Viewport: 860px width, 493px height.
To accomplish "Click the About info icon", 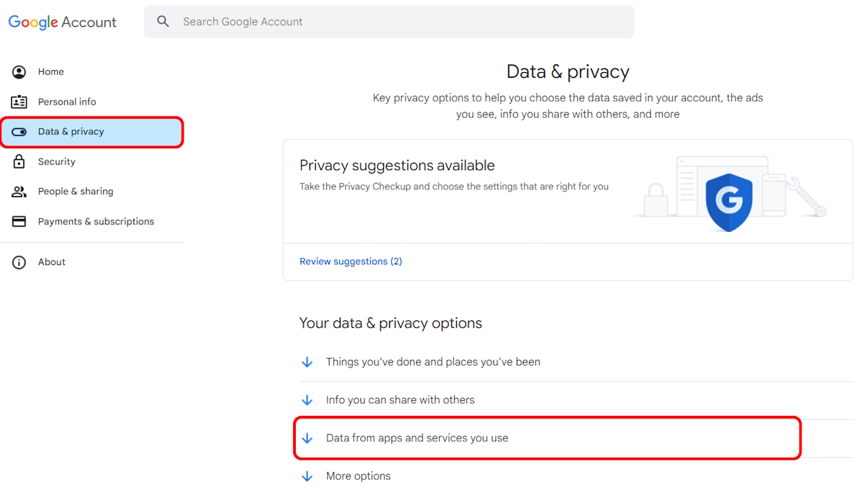I will click(19, 262).
